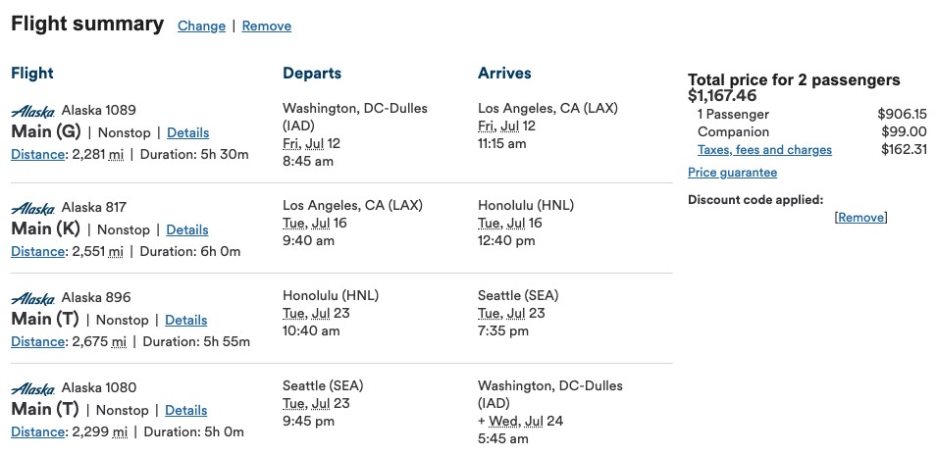Image resolution: width=937 pixels, height=455 pixels.
Task: Click the Alaska logo beside flight 1089
Action: (32, 111)
